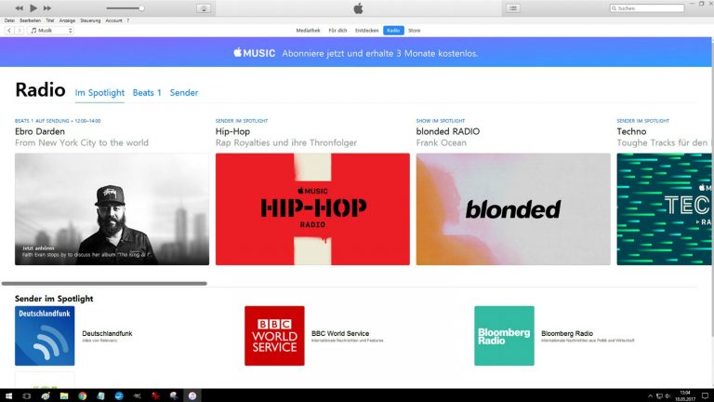Viewport: 714px width, 402px height.
Task: Switch to the Für dich tab
Action: pyautogui.click(x=337, y=31)
